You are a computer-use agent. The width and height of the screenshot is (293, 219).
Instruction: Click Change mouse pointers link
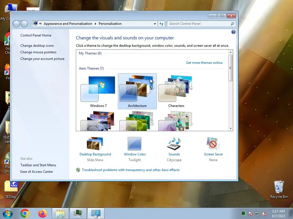pos(38,52)
